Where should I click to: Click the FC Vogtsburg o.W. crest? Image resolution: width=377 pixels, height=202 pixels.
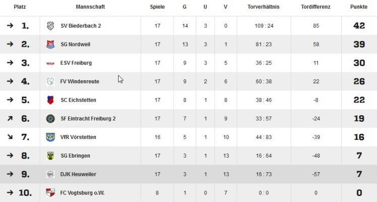(50, 192)
